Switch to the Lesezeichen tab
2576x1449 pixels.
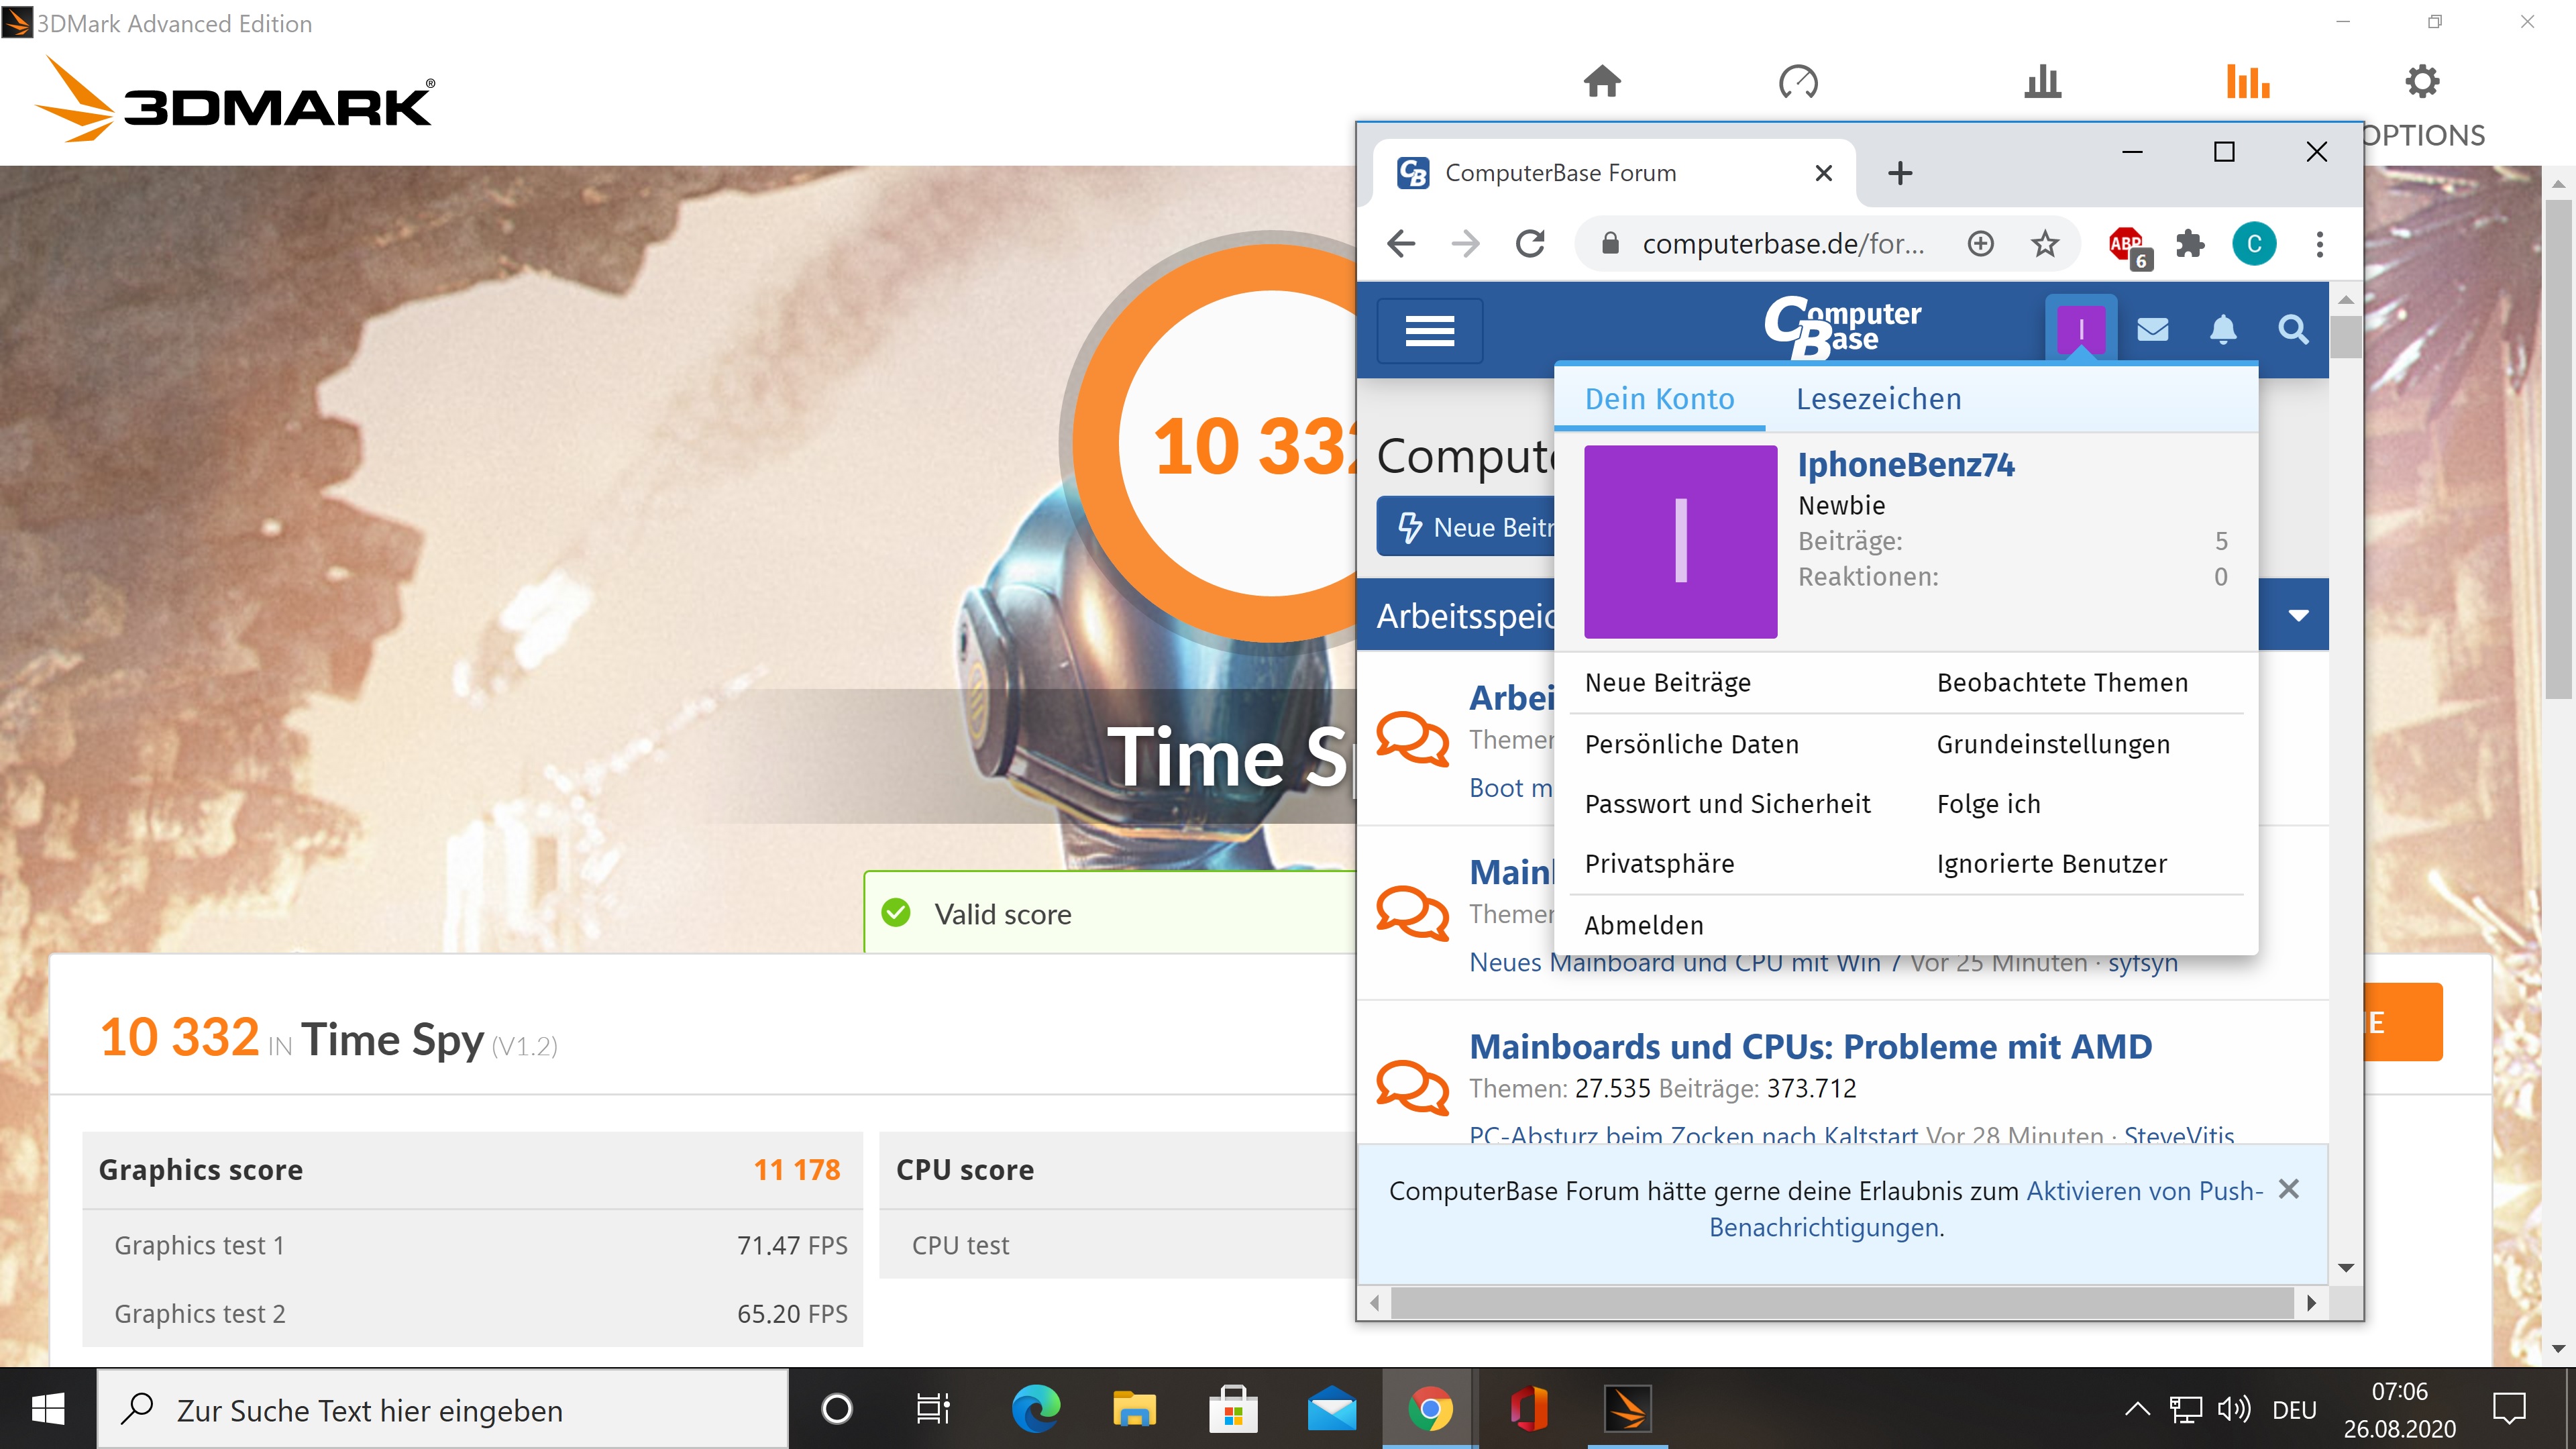coord(1878,399)
